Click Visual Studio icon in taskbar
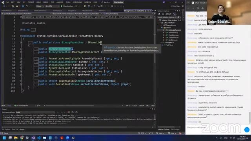The width and height of the screenshot is (251, 141). tap(33, 138)
